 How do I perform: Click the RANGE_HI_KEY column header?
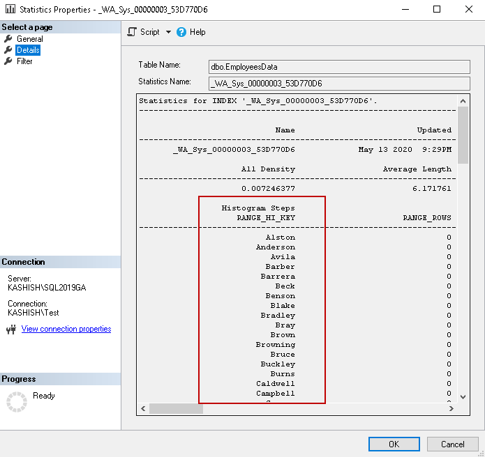266,217
